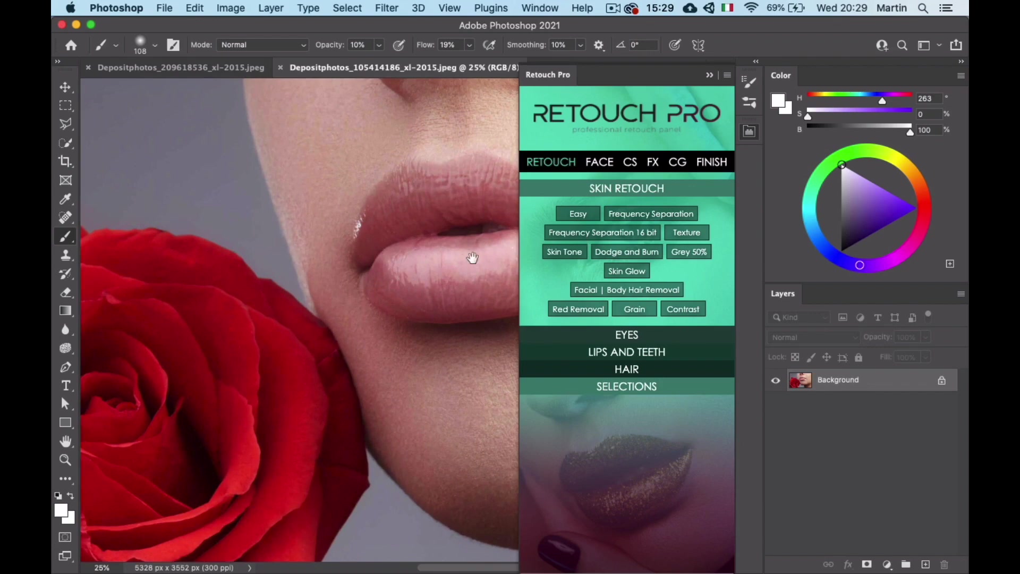Toggle pressure for opacity button
The height and width of the screenshot is (574, 1020).
(x=398, y=45)
